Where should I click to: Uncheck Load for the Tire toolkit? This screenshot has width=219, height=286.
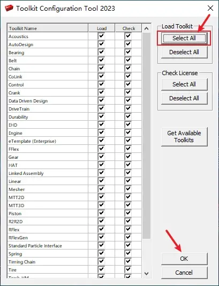tap(101, 269)
